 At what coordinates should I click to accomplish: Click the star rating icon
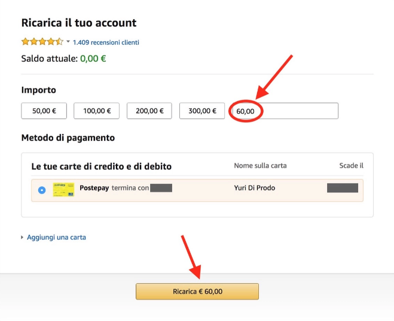tap(42, 42)
